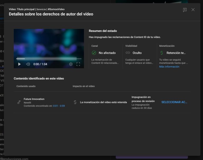Mute the video preview volume
Screen dimensions: 203x160
click(x=28, y=64)
